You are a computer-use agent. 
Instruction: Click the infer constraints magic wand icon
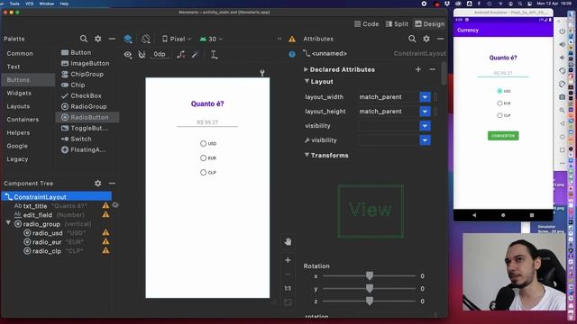pyautogui.click(x=195, y=54)
